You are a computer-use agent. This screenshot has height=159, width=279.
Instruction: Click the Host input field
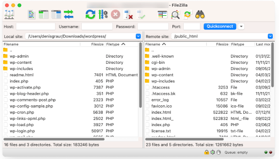click(36, 27)
